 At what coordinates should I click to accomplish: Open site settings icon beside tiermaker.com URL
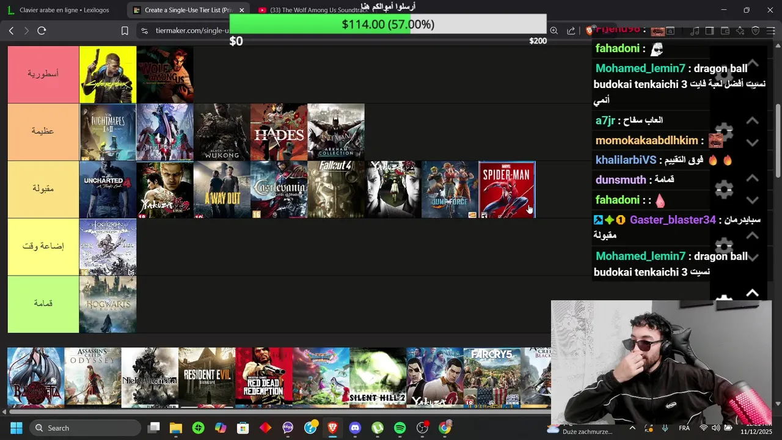(x=144, y=31)
